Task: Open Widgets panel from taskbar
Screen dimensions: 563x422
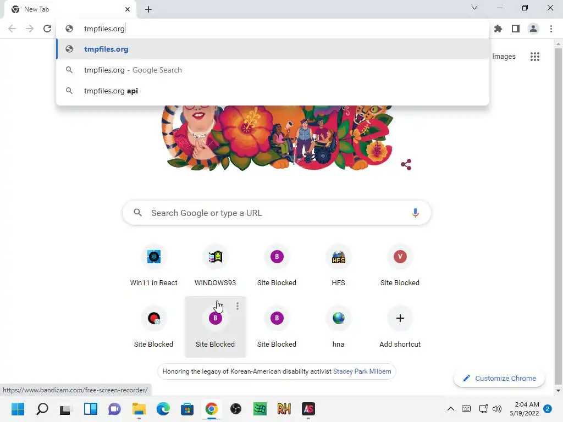Action: 91,409
